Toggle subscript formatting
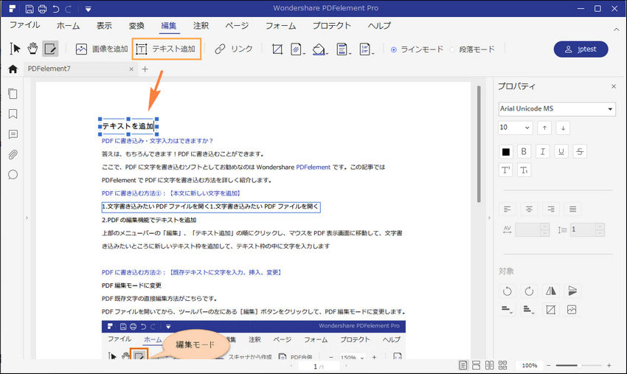627x374 pixels. pyautogui.click(x=524, y=170)
